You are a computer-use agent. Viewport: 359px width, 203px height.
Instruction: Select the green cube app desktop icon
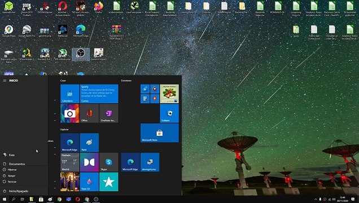9,7
